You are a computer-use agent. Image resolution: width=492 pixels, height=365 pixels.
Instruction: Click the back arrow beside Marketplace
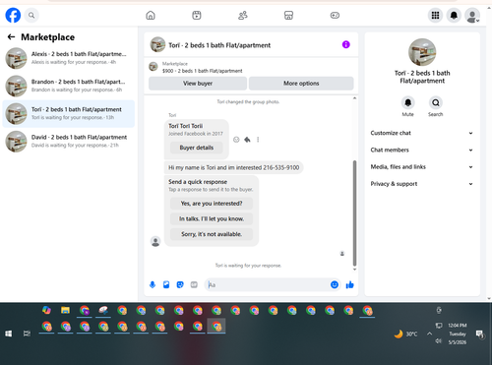(x=11, y=36)
